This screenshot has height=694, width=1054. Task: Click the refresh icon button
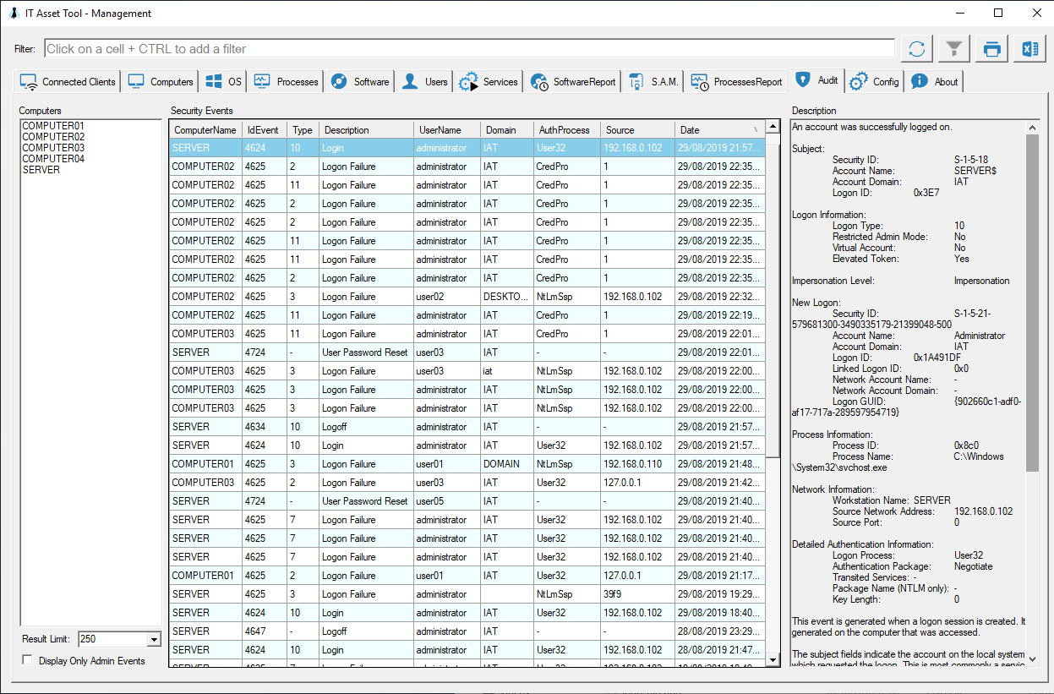pyautogui.click(x=916, y=49)
